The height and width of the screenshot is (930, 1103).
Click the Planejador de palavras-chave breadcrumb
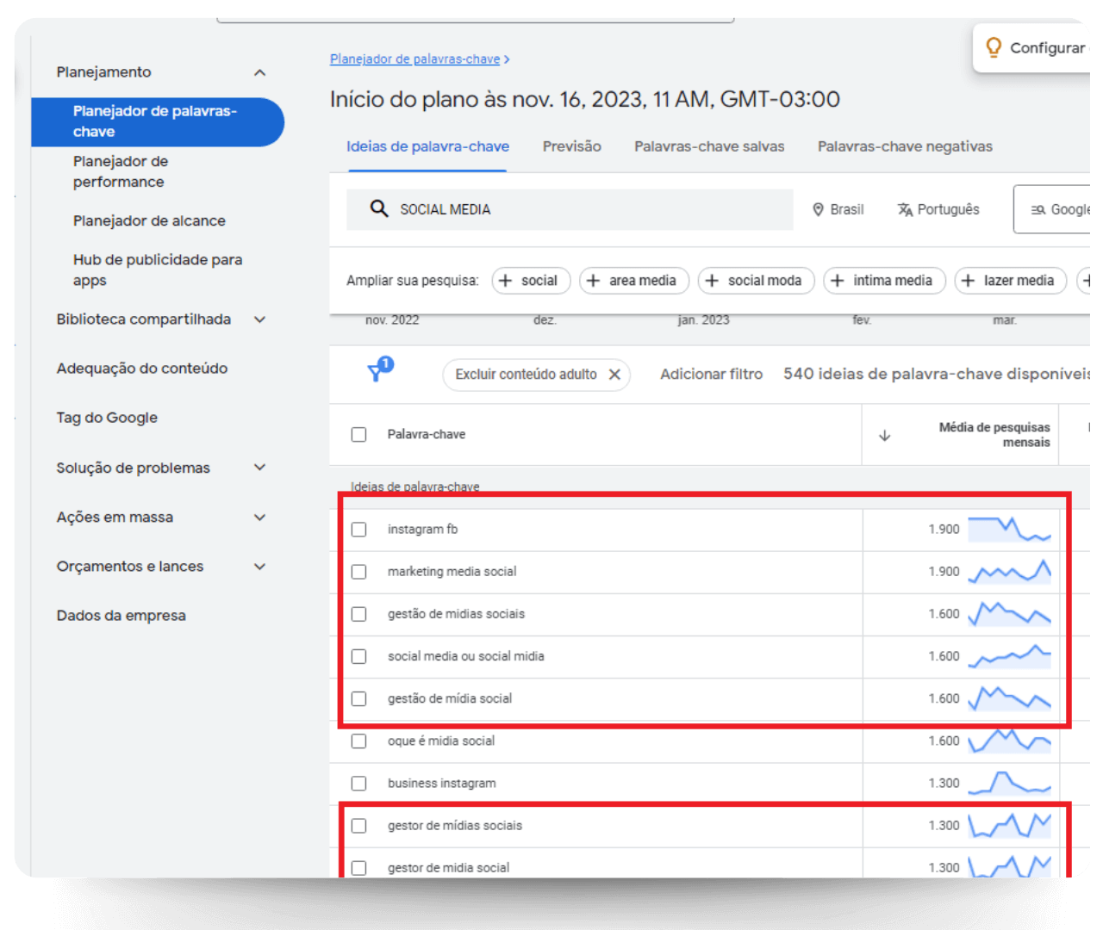click(414, 59)
